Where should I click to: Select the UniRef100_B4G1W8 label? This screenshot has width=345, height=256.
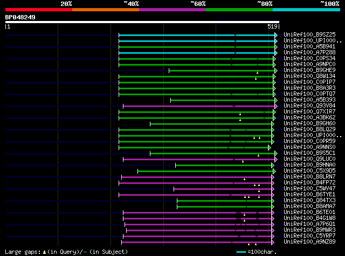(309, 218)
